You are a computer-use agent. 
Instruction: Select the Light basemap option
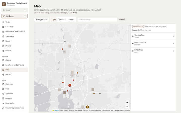(54, 20)
